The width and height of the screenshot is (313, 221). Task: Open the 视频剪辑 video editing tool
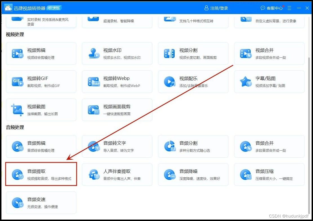41,53
